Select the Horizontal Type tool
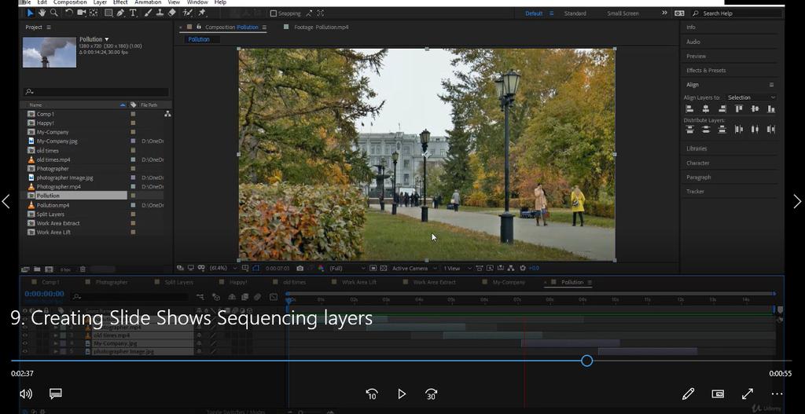Screen dimensions: 805x414 (133, 13)
